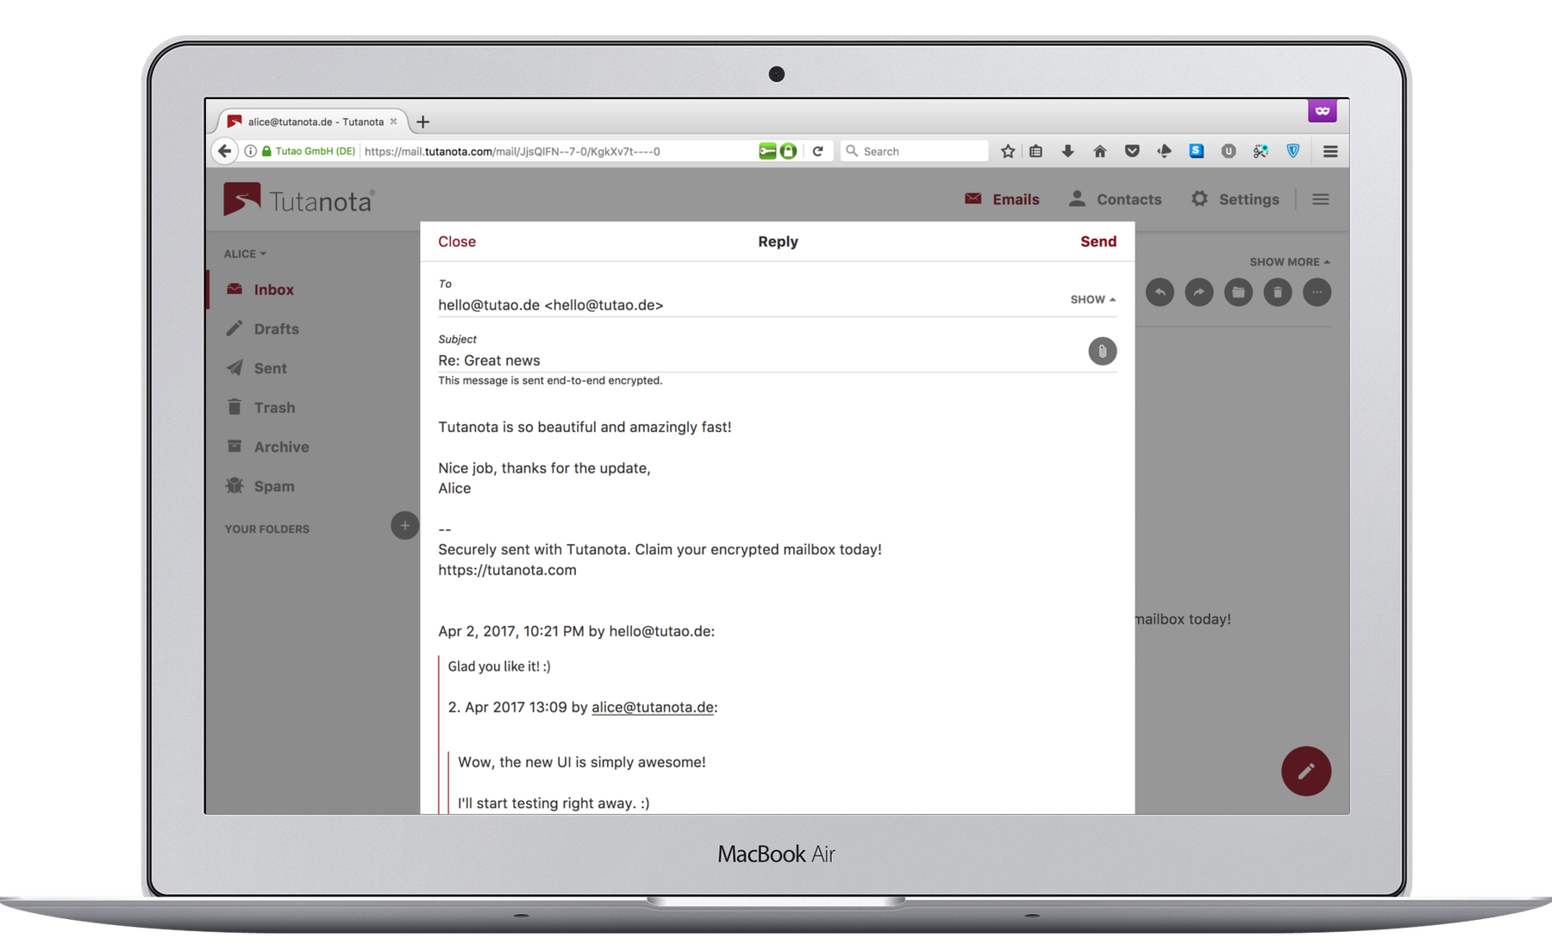Bookmark page with star icon

tap(1007, 151)
